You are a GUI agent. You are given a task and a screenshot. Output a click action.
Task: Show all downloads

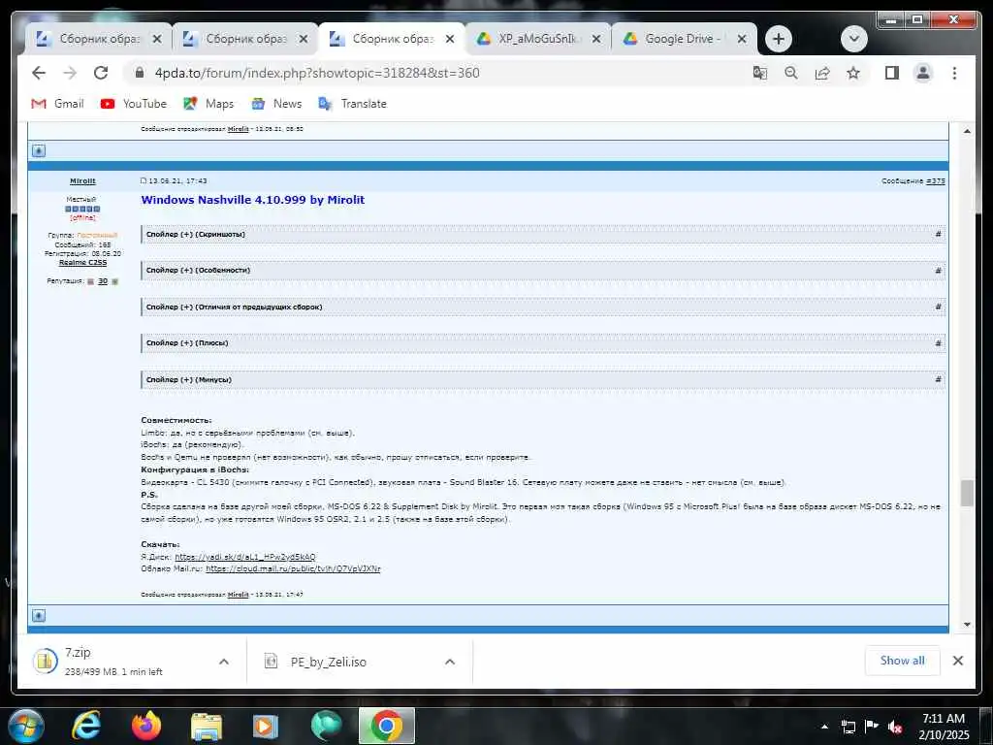[x=902, y=661]
